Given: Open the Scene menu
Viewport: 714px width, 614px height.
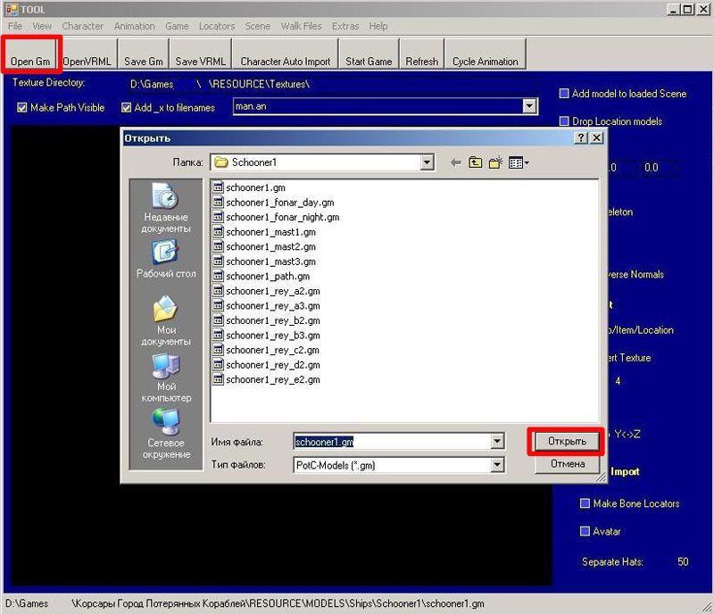Looking at the screenshot, I should pyautogui.click(x=258, y=26).
